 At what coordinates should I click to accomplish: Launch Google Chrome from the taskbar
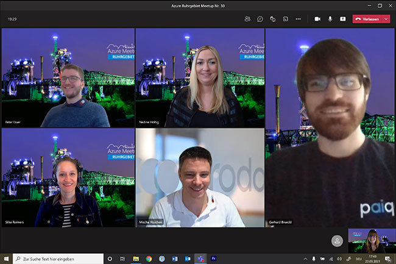coord(149,259)
